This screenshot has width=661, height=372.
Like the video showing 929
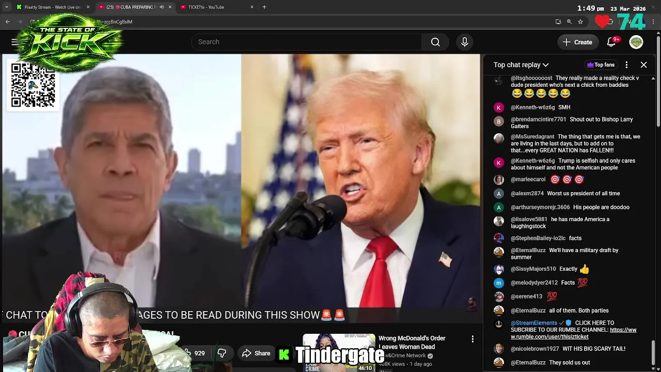click(x=195, y=353)
